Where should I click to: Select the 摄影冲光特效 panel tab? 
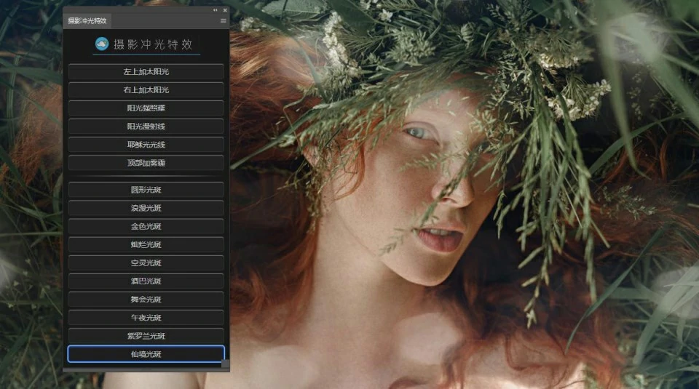click(87, 20)
